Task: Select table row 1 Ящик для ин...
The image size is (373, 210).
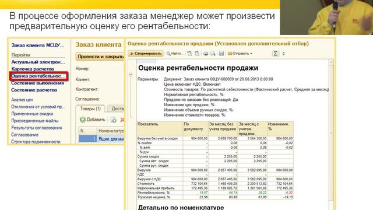Action: (x=102, y=139)
